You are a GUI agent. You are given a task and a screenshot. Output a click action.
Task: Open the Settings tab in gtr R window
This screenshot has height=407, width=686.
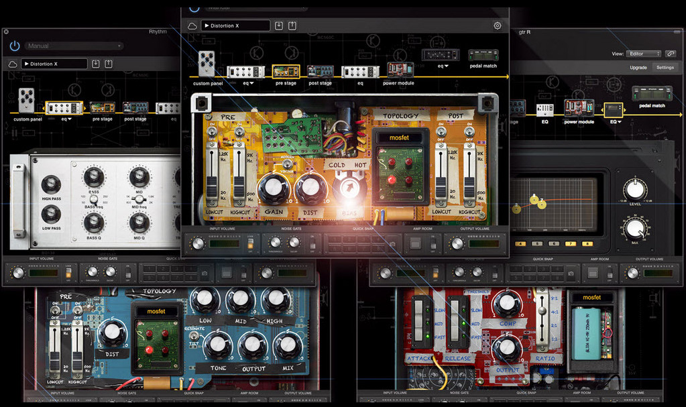pyautogui.click(x=665, y=68)
